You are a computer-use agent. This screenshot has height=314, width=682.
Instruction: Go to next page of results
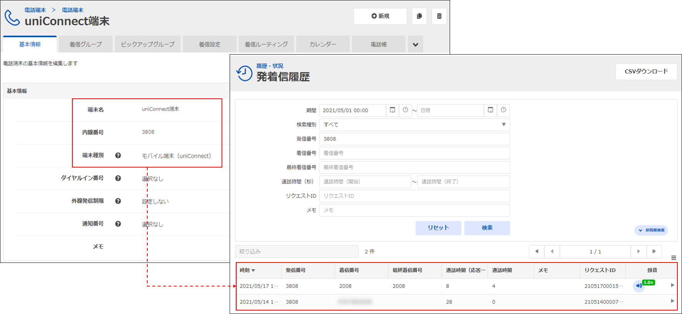click(x=639, y=251)
